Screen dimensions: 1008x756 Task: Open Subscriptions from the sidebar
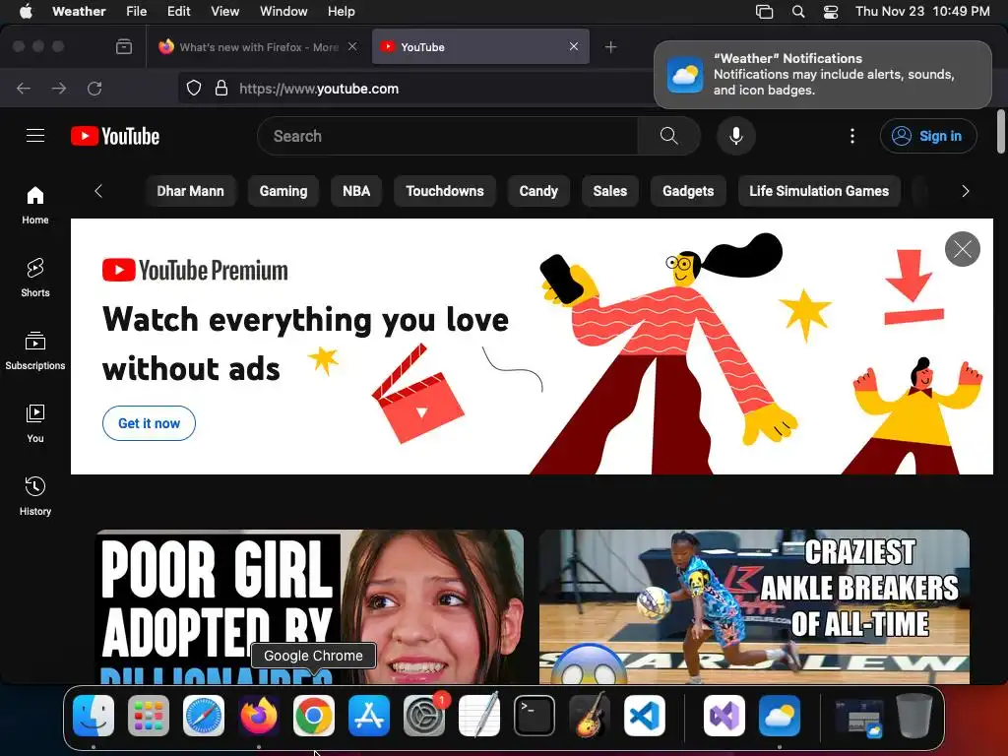coord(35,350)
